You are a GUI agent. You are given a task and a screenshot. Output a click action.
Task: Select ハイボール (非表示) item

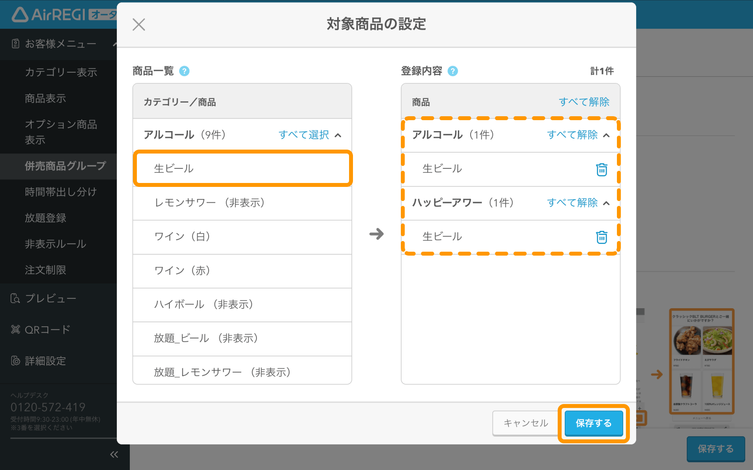tap(242, 304)
